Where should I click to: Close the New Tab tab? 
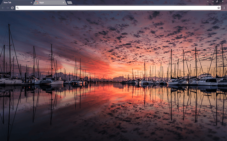click(x=31, y=2)
